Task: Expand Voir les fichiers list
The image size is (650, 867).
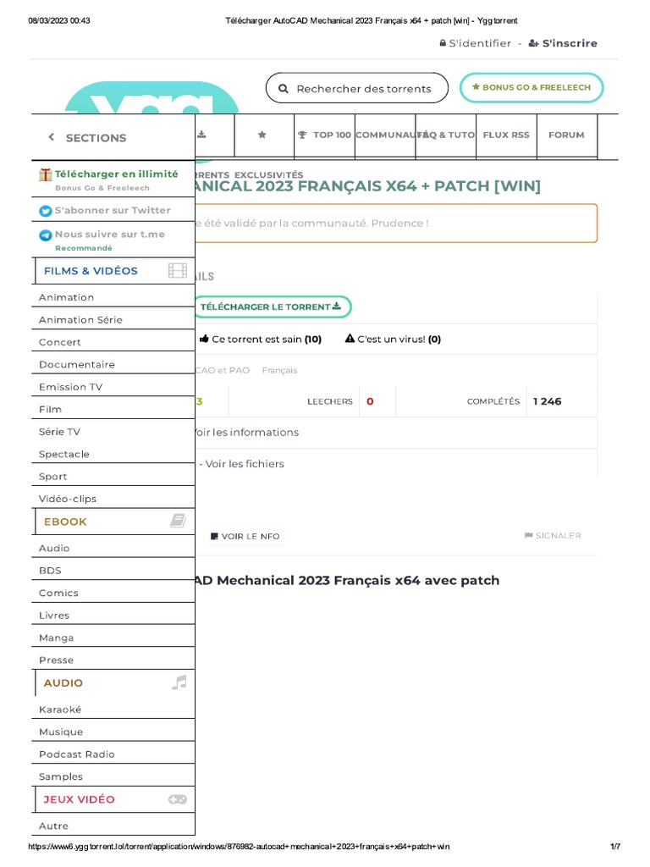Action: [x=244, y=464]
